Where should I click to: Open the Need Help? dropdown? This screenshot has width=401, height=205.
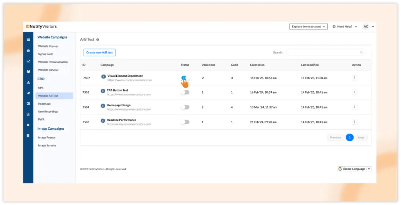click(x=345, y=27)
